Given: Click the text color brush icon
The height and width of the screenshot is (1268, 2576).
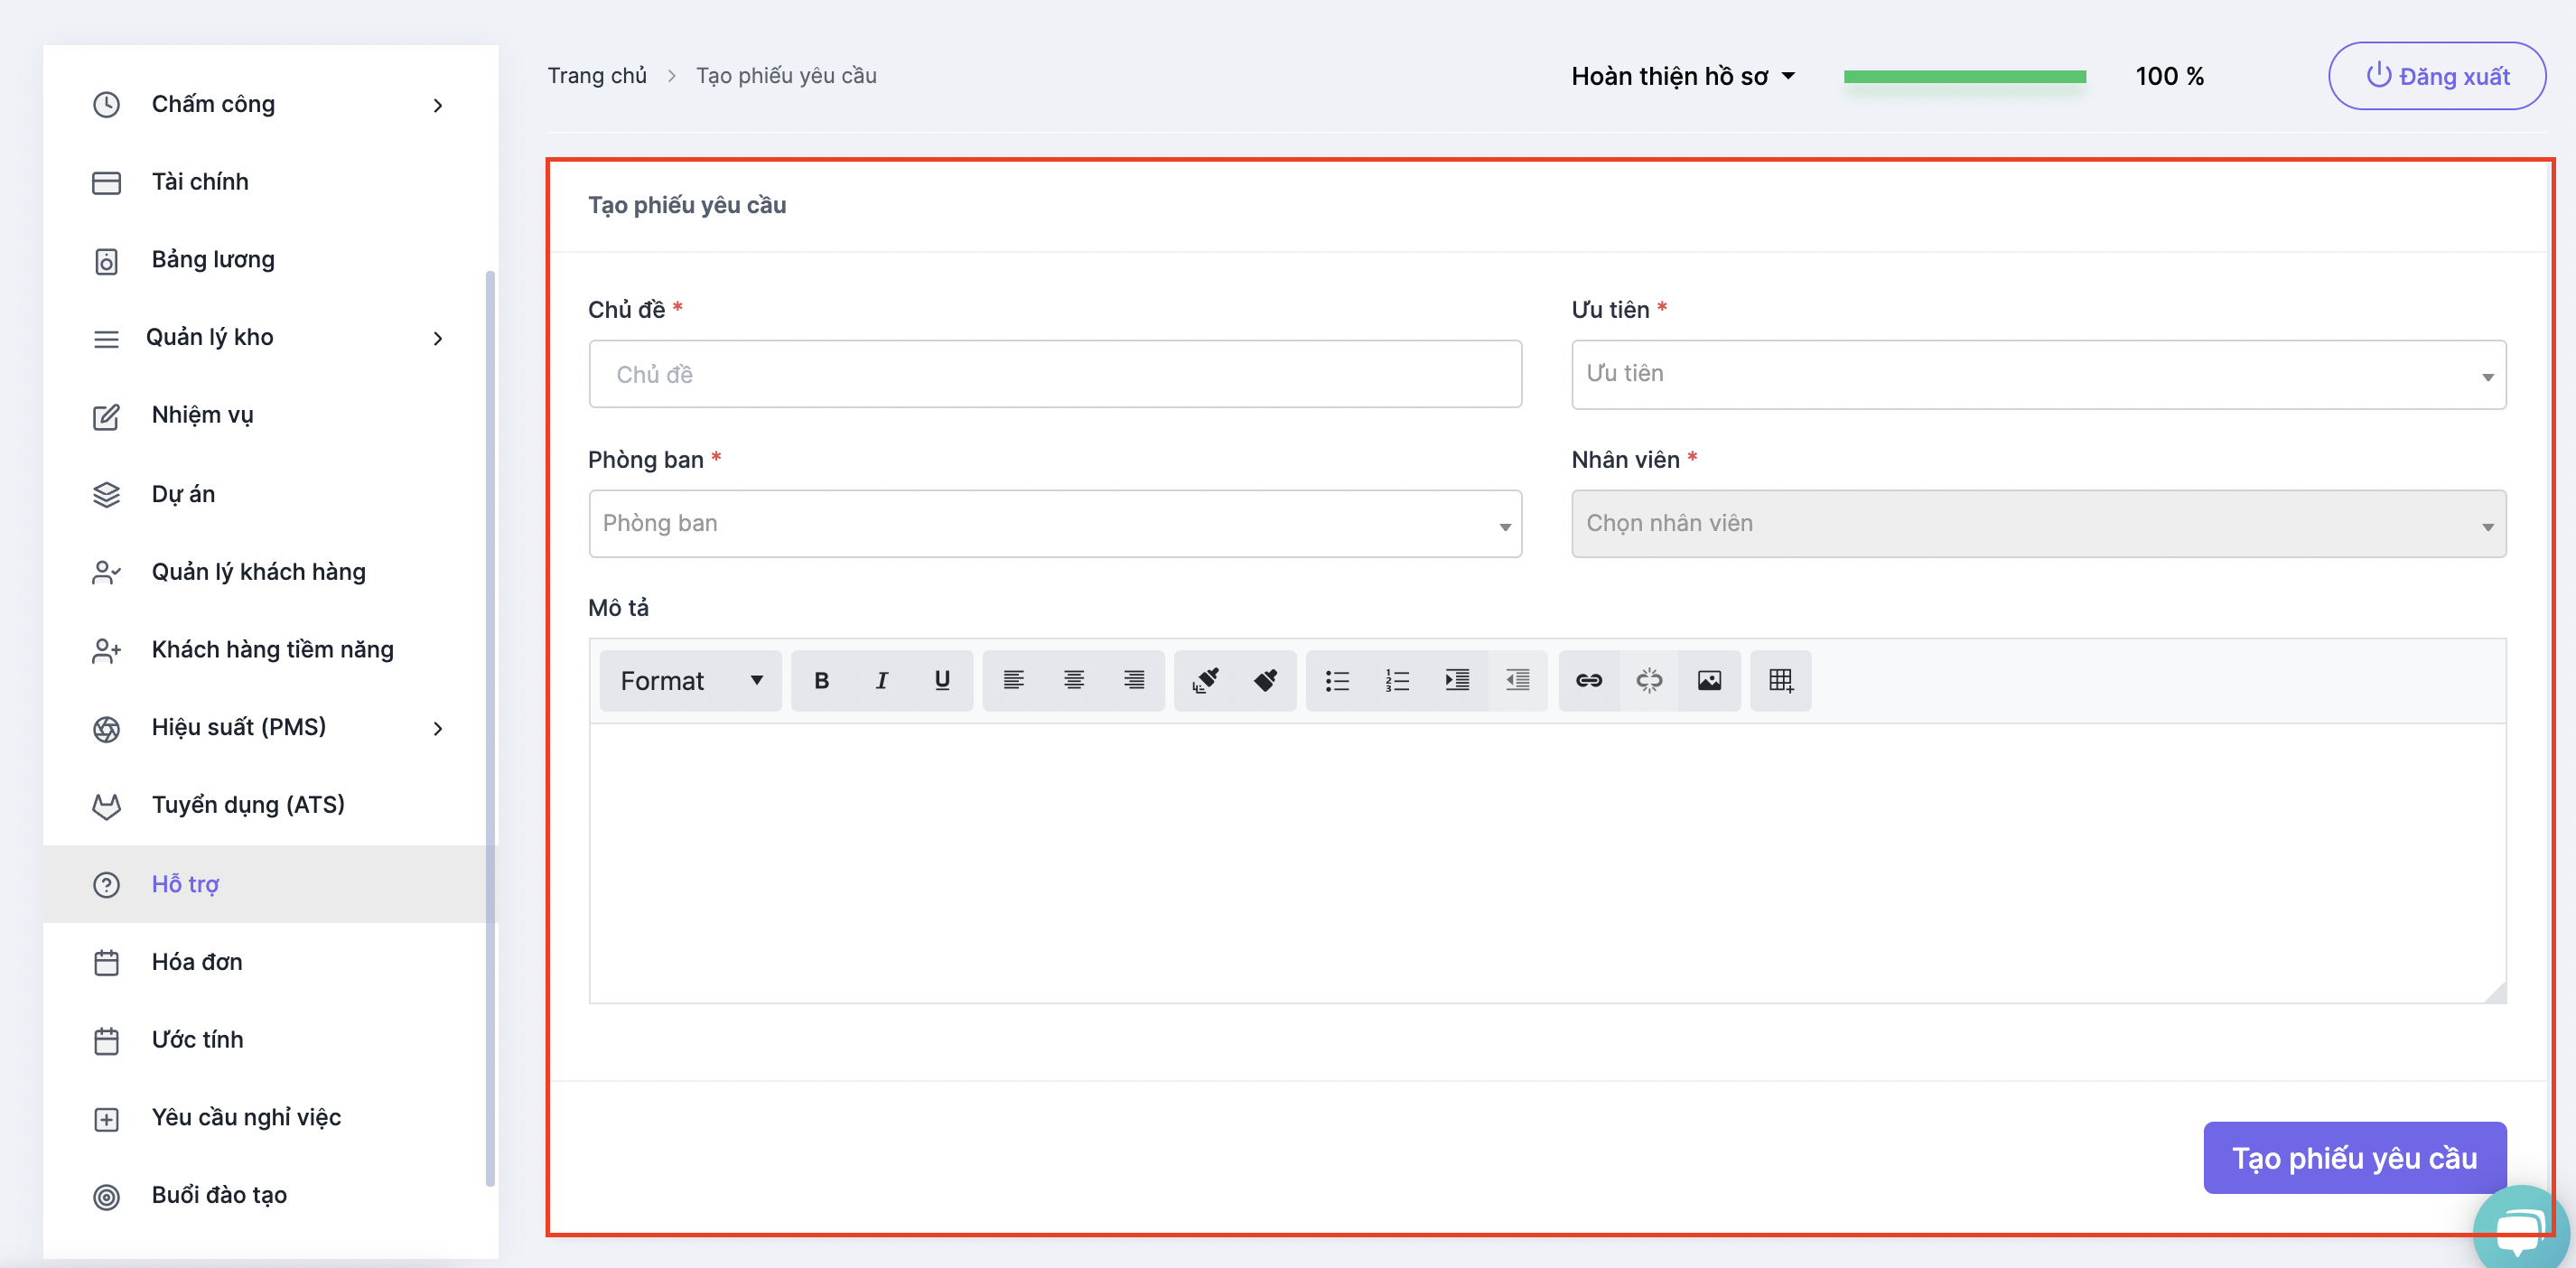Looking at the screenshot, I should click(1205, 681).
